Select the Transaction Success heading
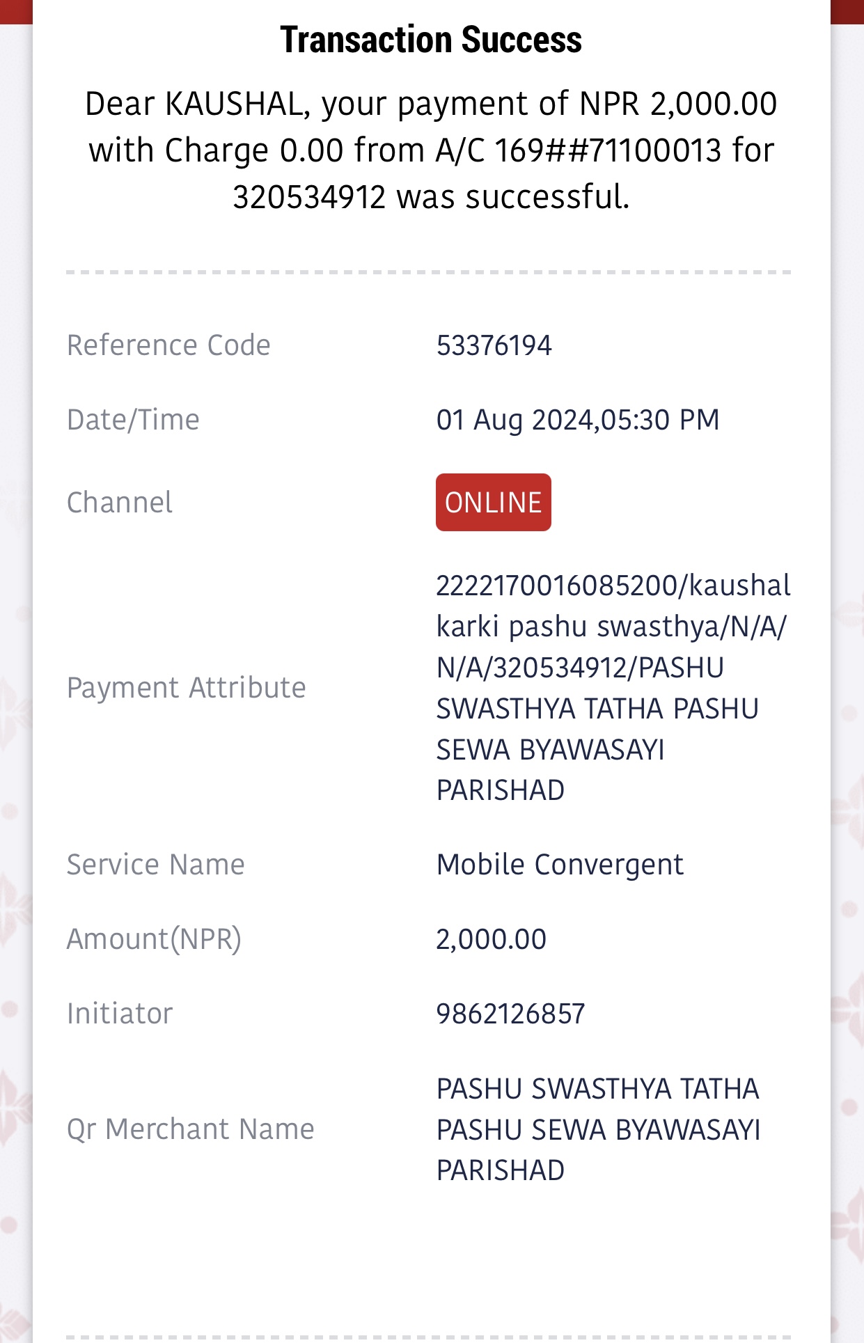864x1343 pixels. (431, 40)
